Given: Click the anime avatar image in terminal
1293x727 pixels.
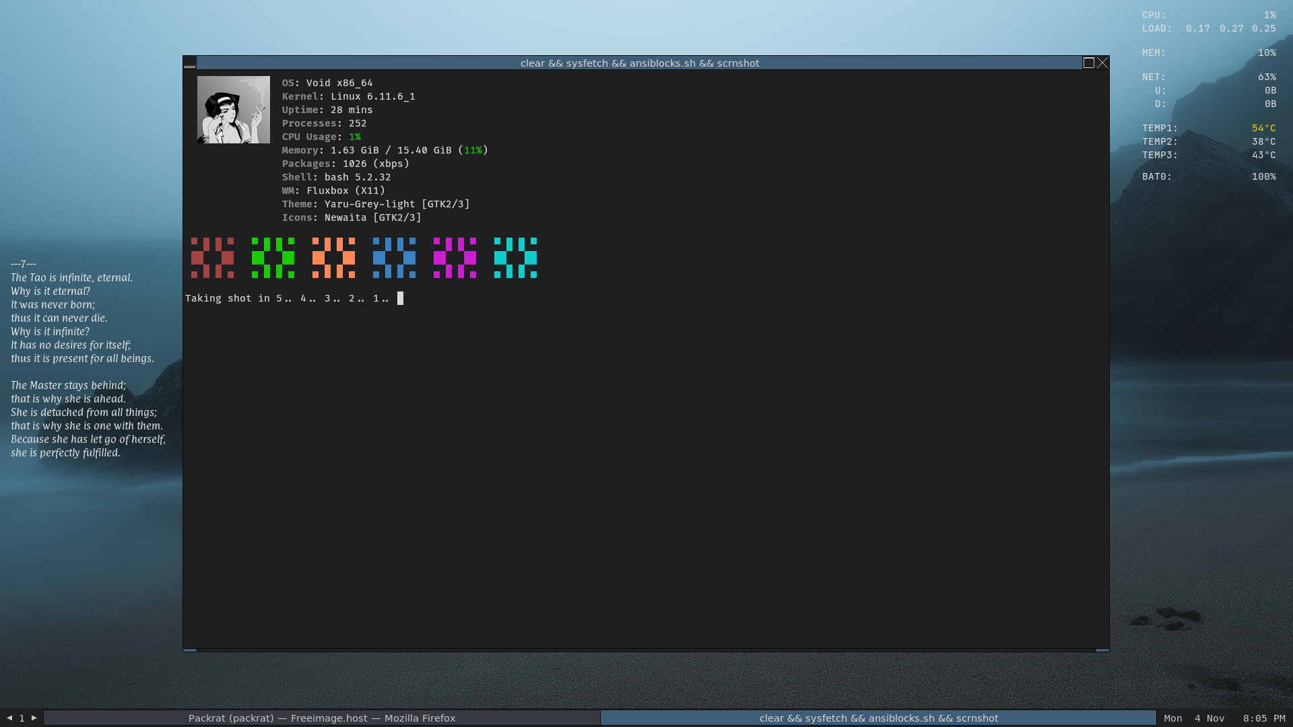Looking at the screenshot, I should pos(233,110).
